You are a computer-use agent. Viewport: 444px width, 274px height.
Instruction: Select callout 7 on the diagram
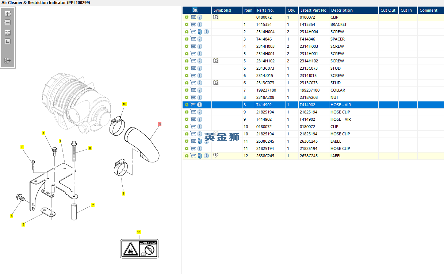point(93,205)
